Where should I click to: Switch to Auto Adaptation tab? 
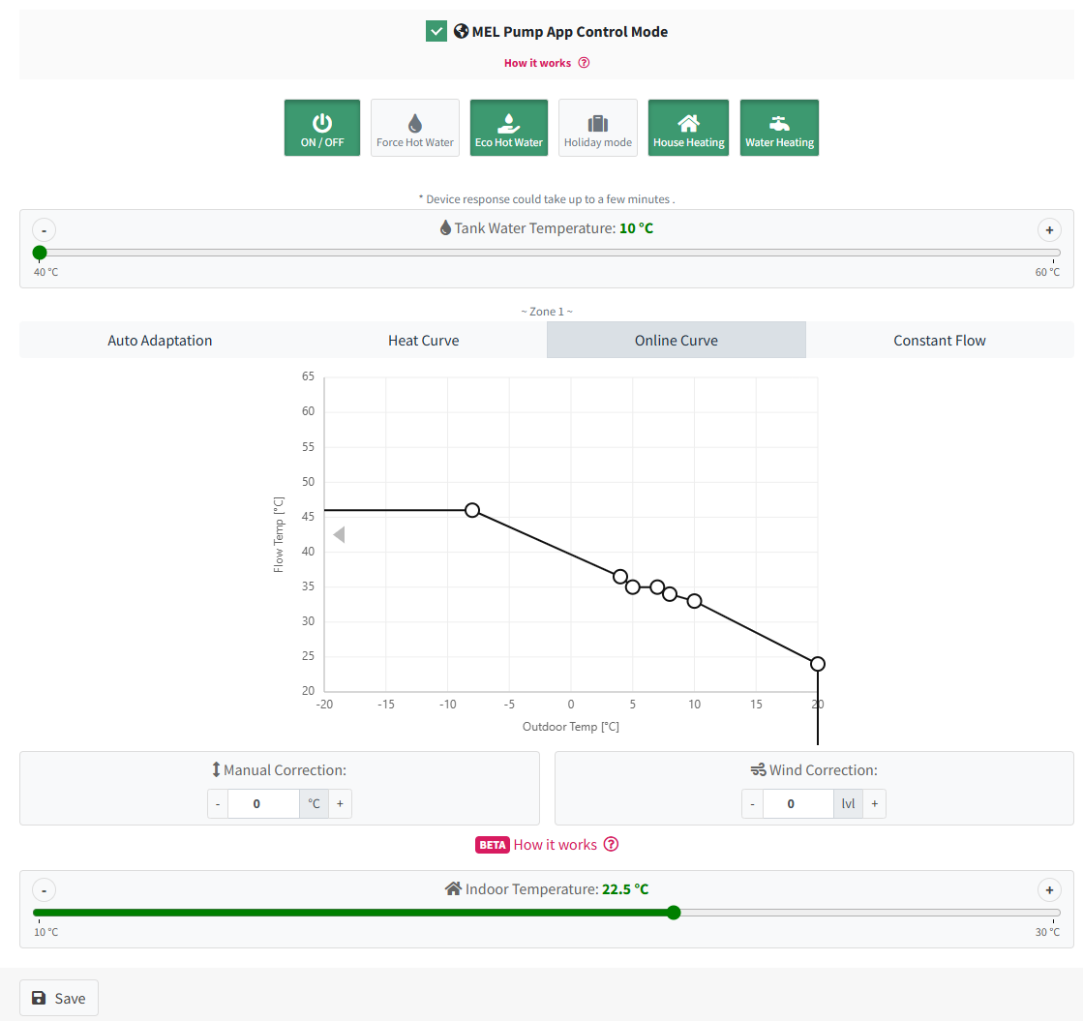pos(160,340)
